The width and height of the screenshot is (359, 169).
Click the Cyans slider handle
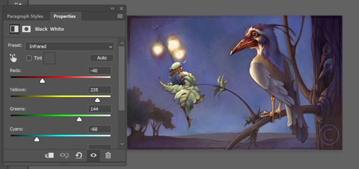37,139
